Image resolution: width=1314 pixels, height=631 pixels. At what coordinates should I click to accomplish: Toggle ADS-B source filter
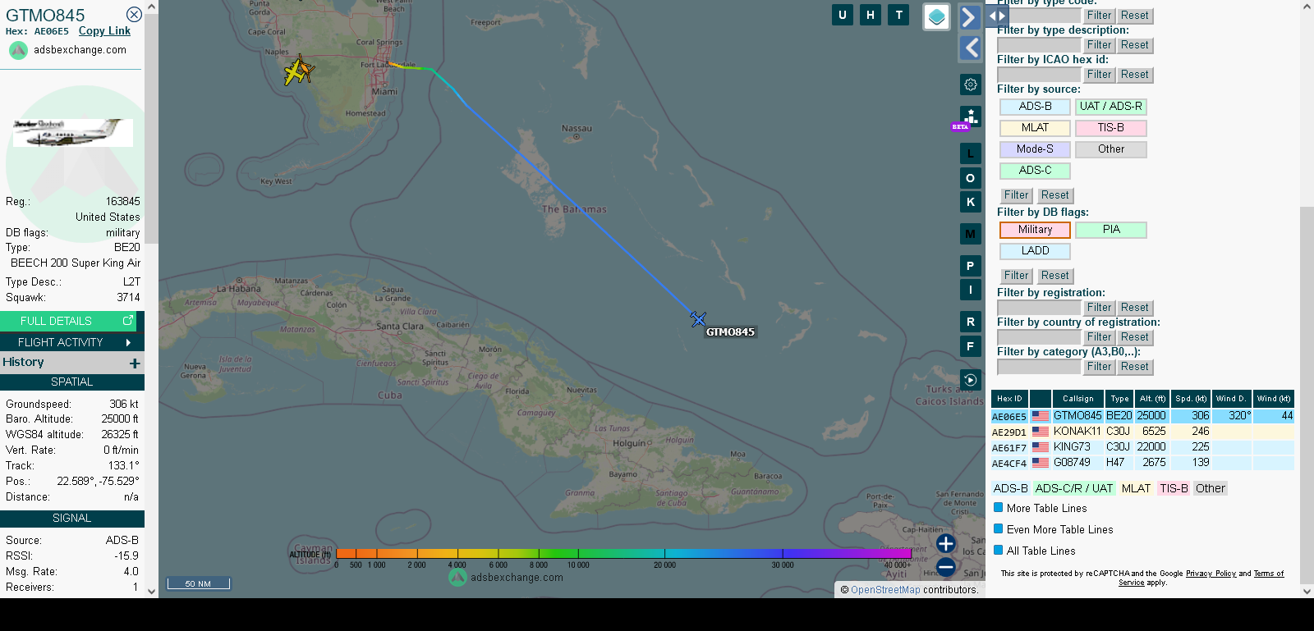coord(1035,107)
